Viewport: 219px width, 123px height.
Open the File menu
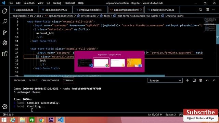click(11, 3)
